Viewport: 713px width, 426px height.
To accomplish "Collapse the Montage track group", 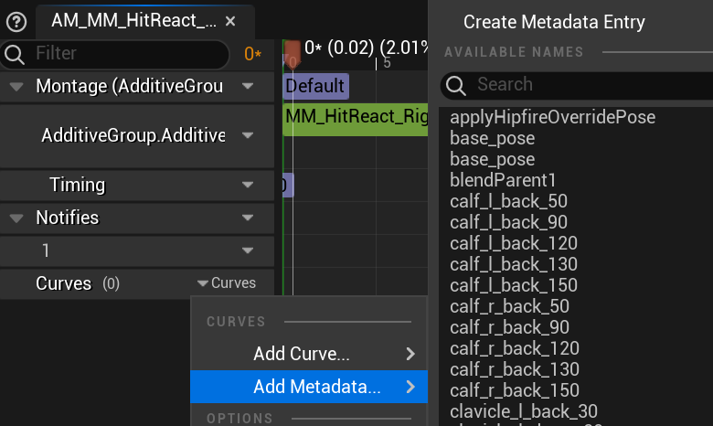I will pyautogui.click(x=16, y=87).
